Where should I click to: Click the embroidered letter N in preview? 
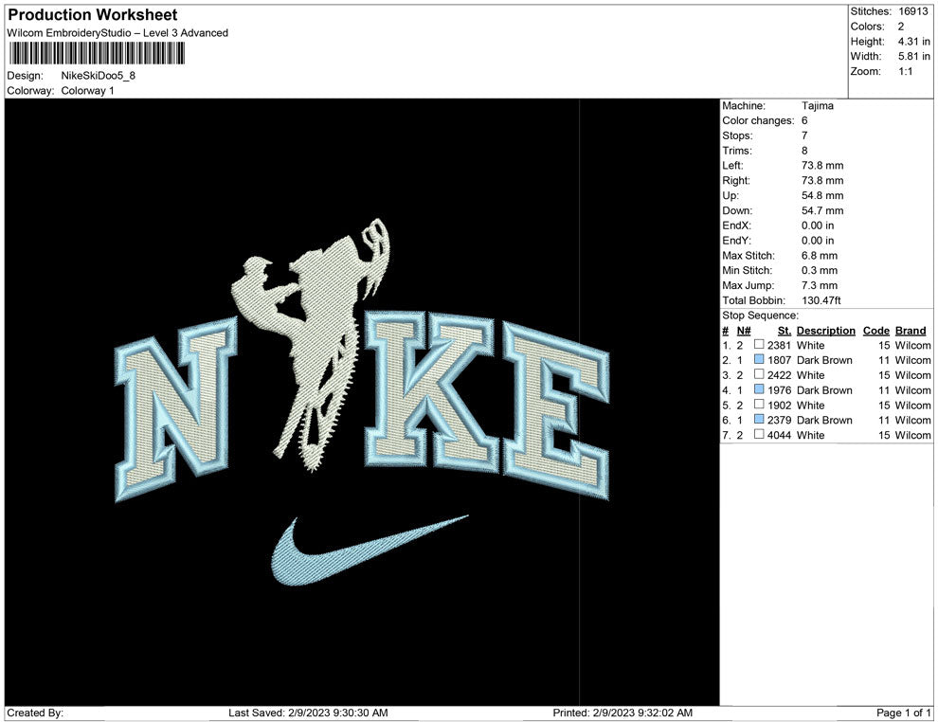(x=176, y=409)
